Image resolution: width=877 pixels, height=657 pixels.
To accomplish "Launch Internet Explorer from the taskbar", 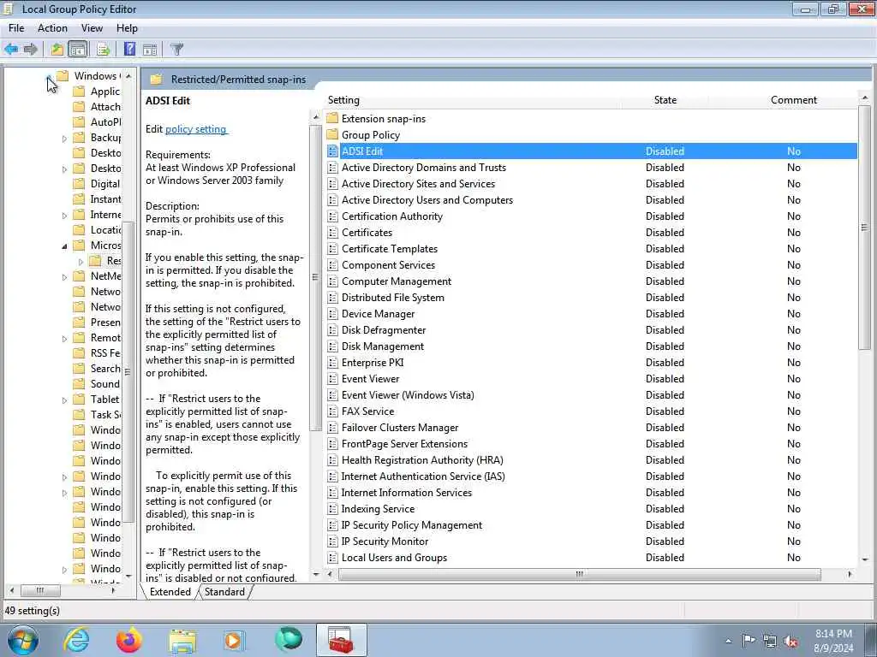I will (x=76, y=640).
